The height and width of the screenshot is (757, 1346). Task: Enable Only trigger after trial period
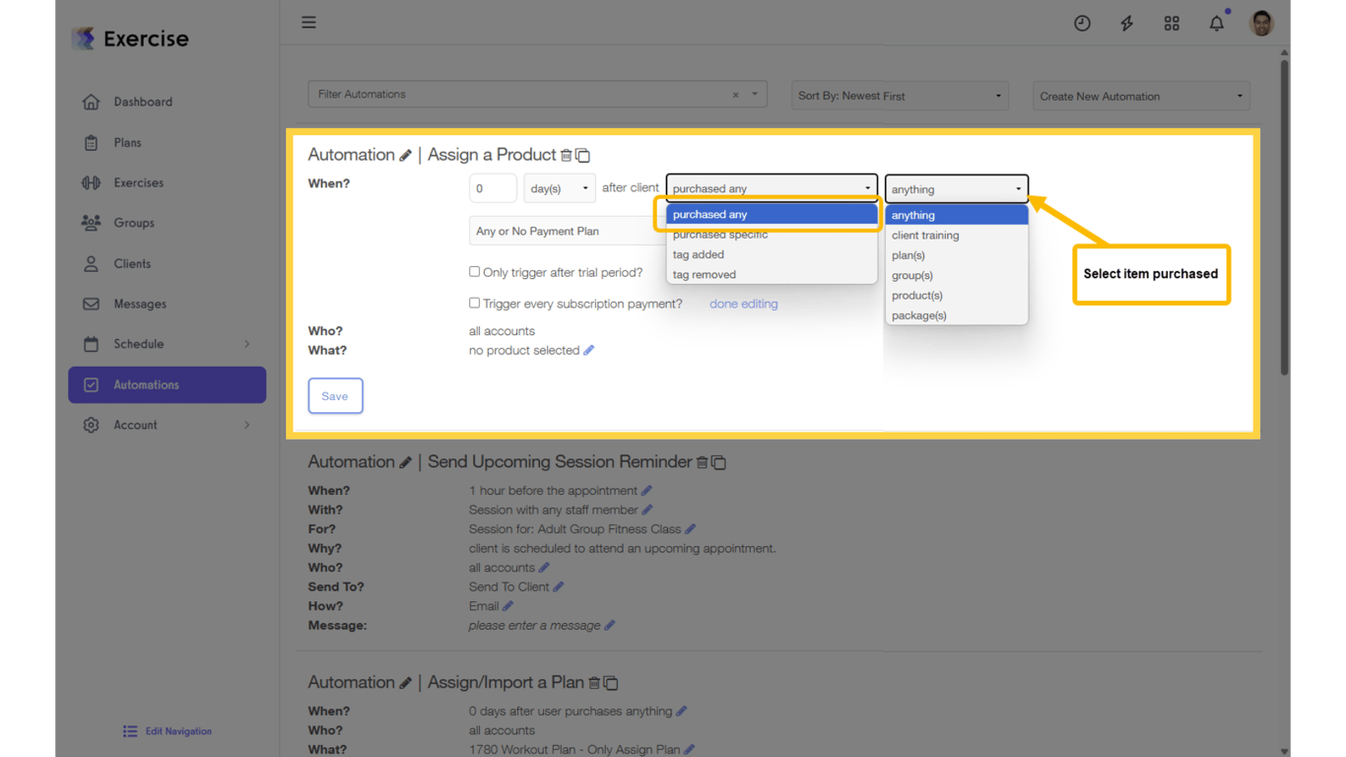pos(474,272)
